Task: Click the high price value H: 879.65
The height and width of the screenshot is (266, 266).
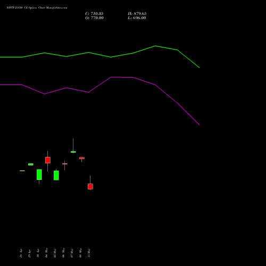Action: point(137,14)
